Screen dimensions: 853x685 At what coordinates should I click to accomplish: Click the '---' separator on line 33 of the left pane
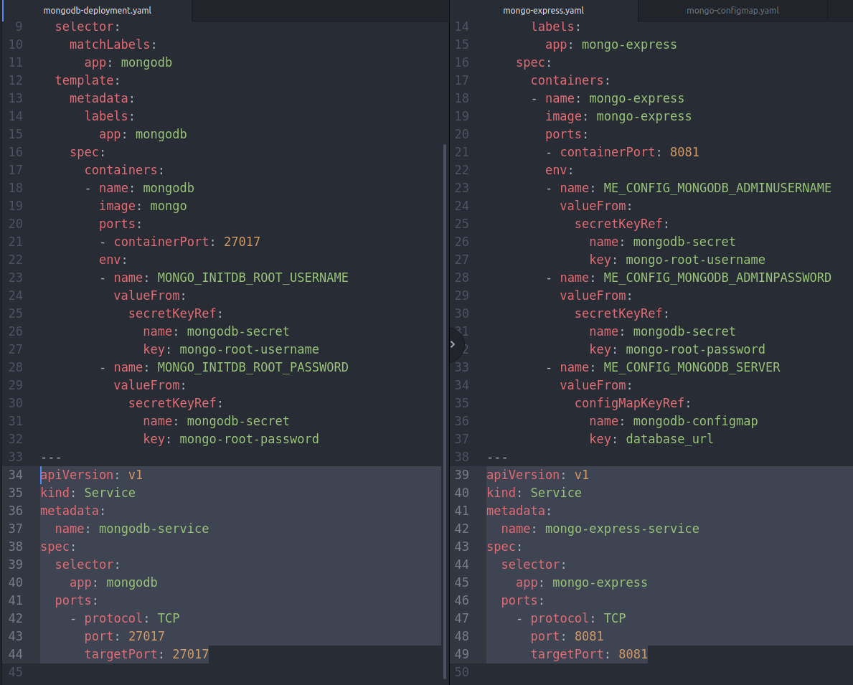pyautogui.click(x=51, y=458)
